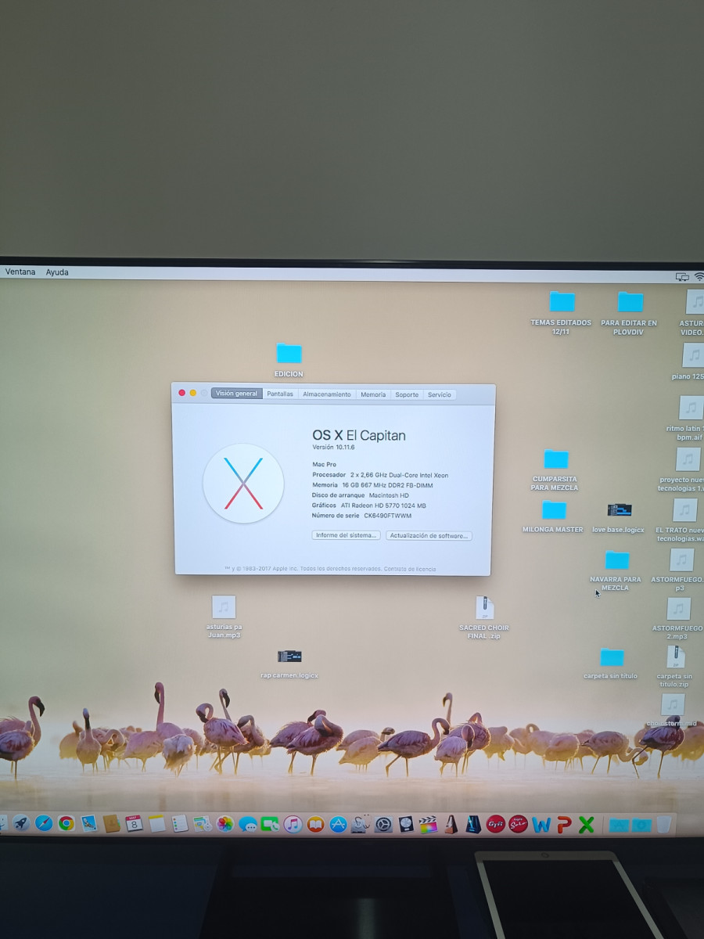
Task: Launch Reminders from the Dock
Action: 179,823
